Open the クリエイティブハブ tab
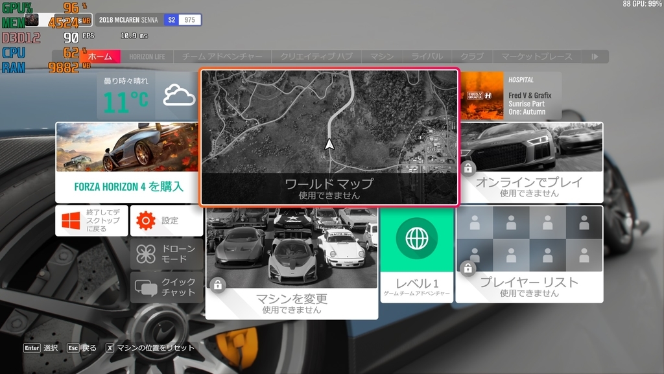 click(316, 56)
